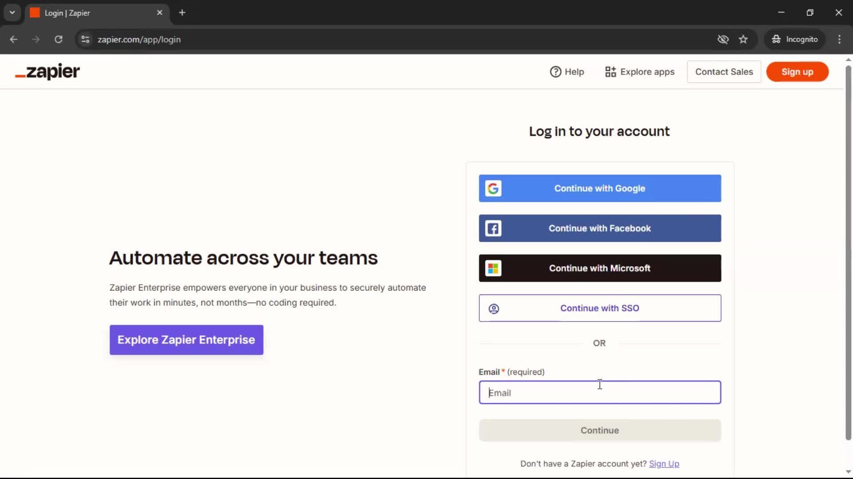Reload the page
853x479 pixels.
tap(58, 39)
